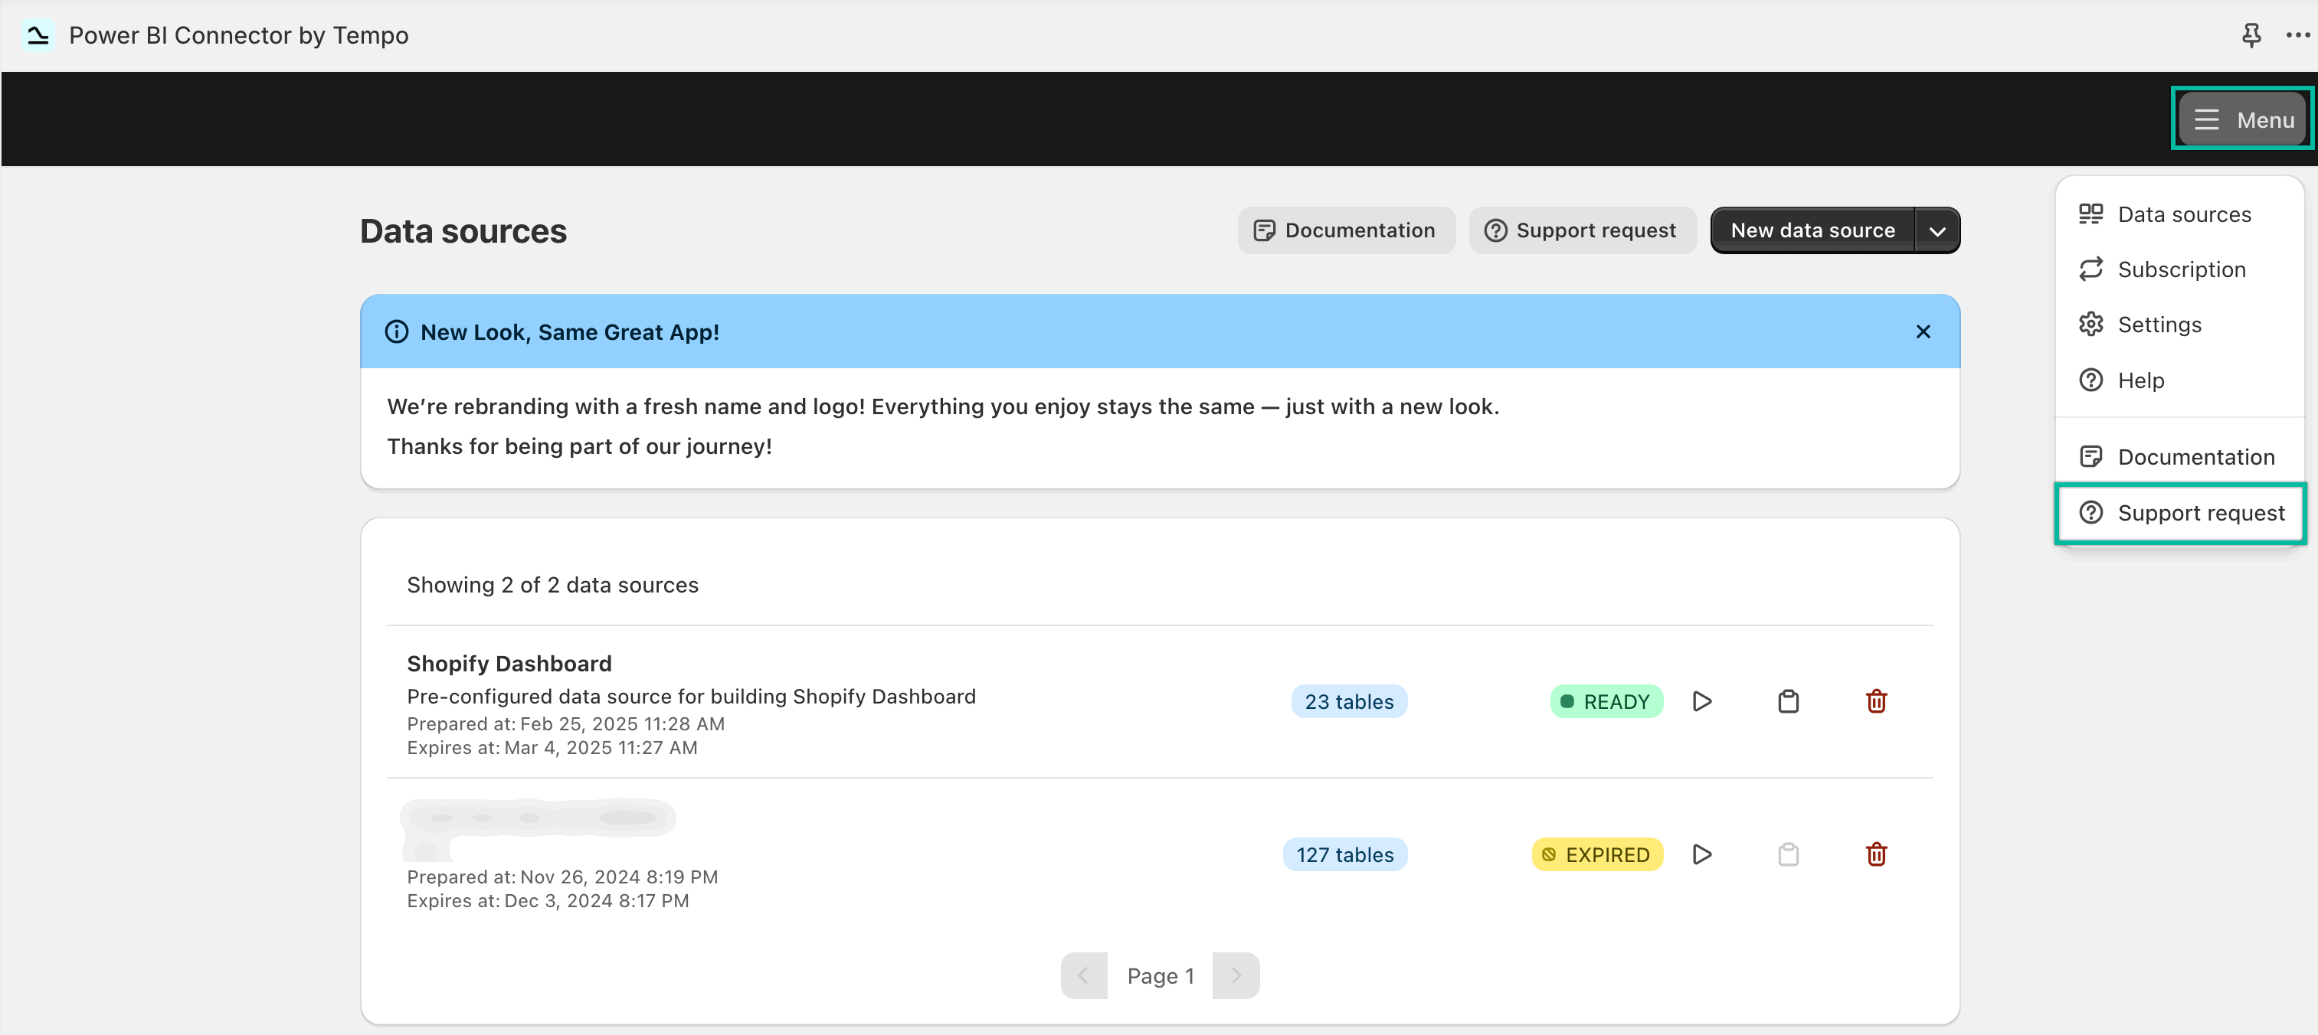Run the expired data source
This screenshot has width=2318, height=1035.
click(x=1701, y=854)
